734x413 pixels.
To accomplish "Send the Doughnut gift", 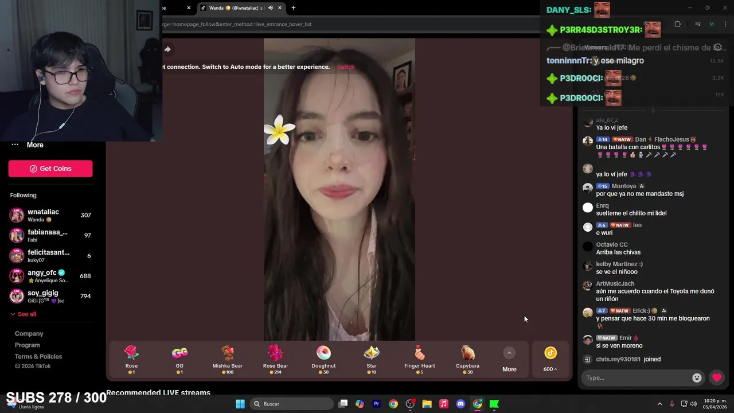I will click(x=323, y=360).
